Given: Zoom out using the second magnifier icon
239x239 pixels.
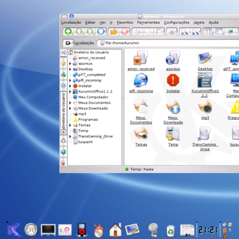Looking at the screenshot, I should coord(195,32).
